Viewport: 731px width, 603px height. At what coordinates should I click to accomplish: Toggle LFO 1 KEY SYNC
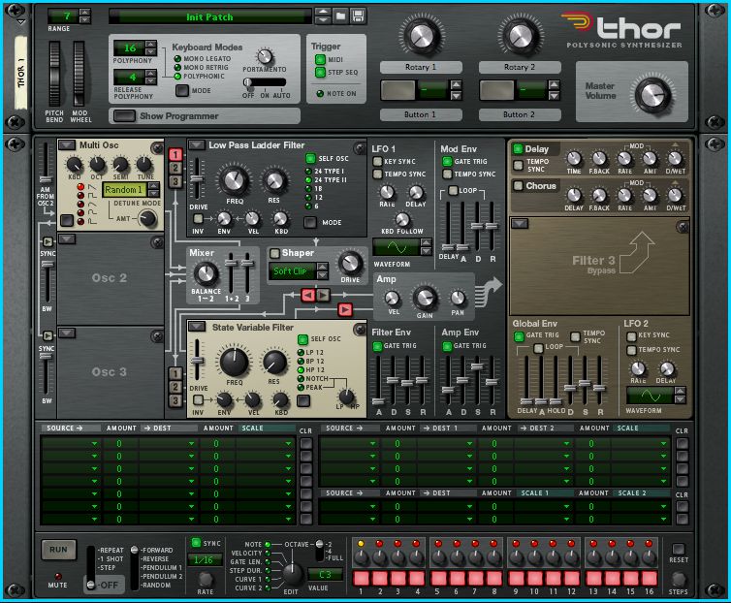click(x=378, y=161)
